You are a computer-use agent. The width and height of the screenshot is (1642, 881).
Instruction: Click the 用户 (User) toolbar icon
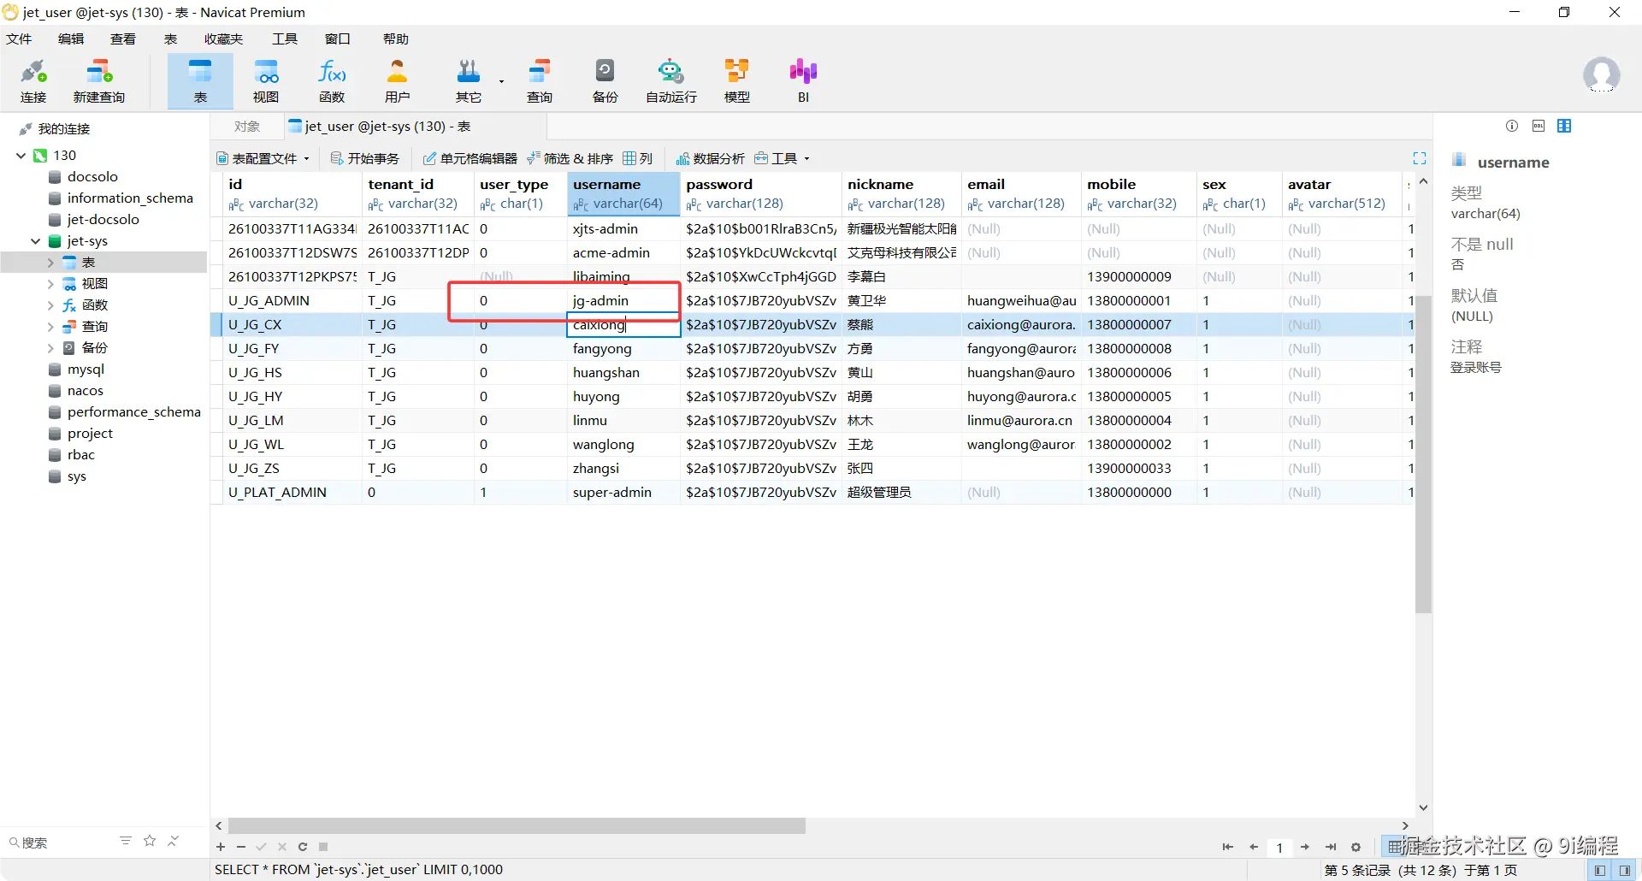click(x=398, y=81)
